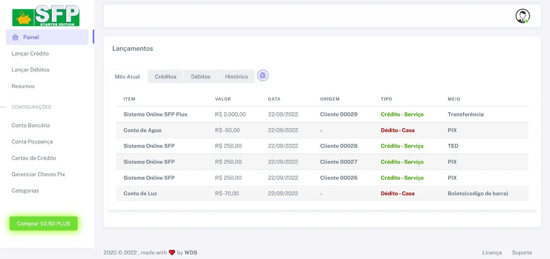The image size is (550, 259).
Task: Click the home icon beside Painel
Action: tap(15, 37)
